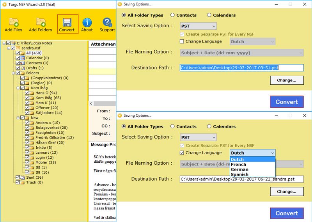Open the Support help icon

107,22
